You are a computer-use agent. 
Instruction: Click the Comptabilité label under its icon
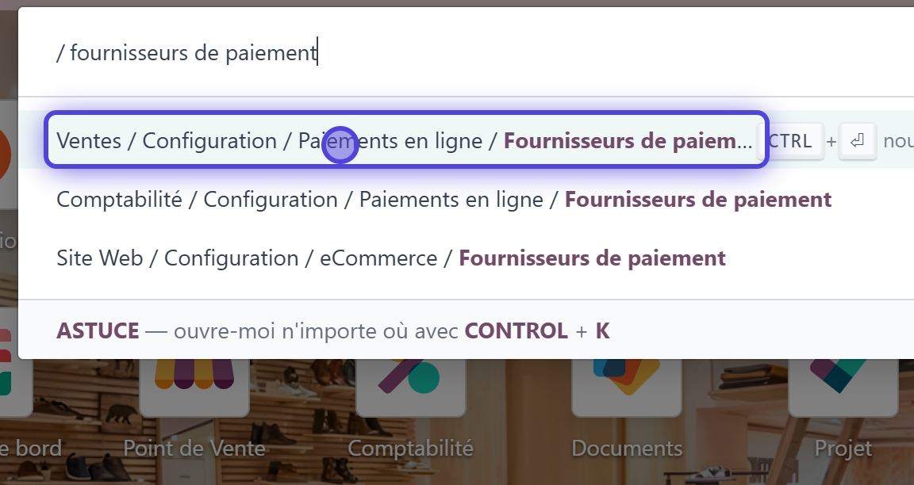point(410,449)
